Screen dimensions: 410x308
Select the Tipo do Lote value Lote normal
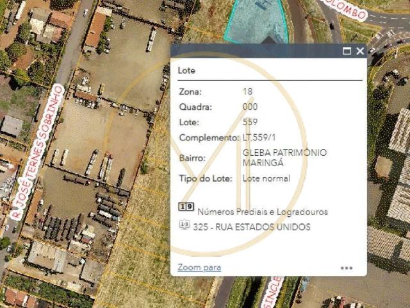pyautogui.click(x=266, y=178)
